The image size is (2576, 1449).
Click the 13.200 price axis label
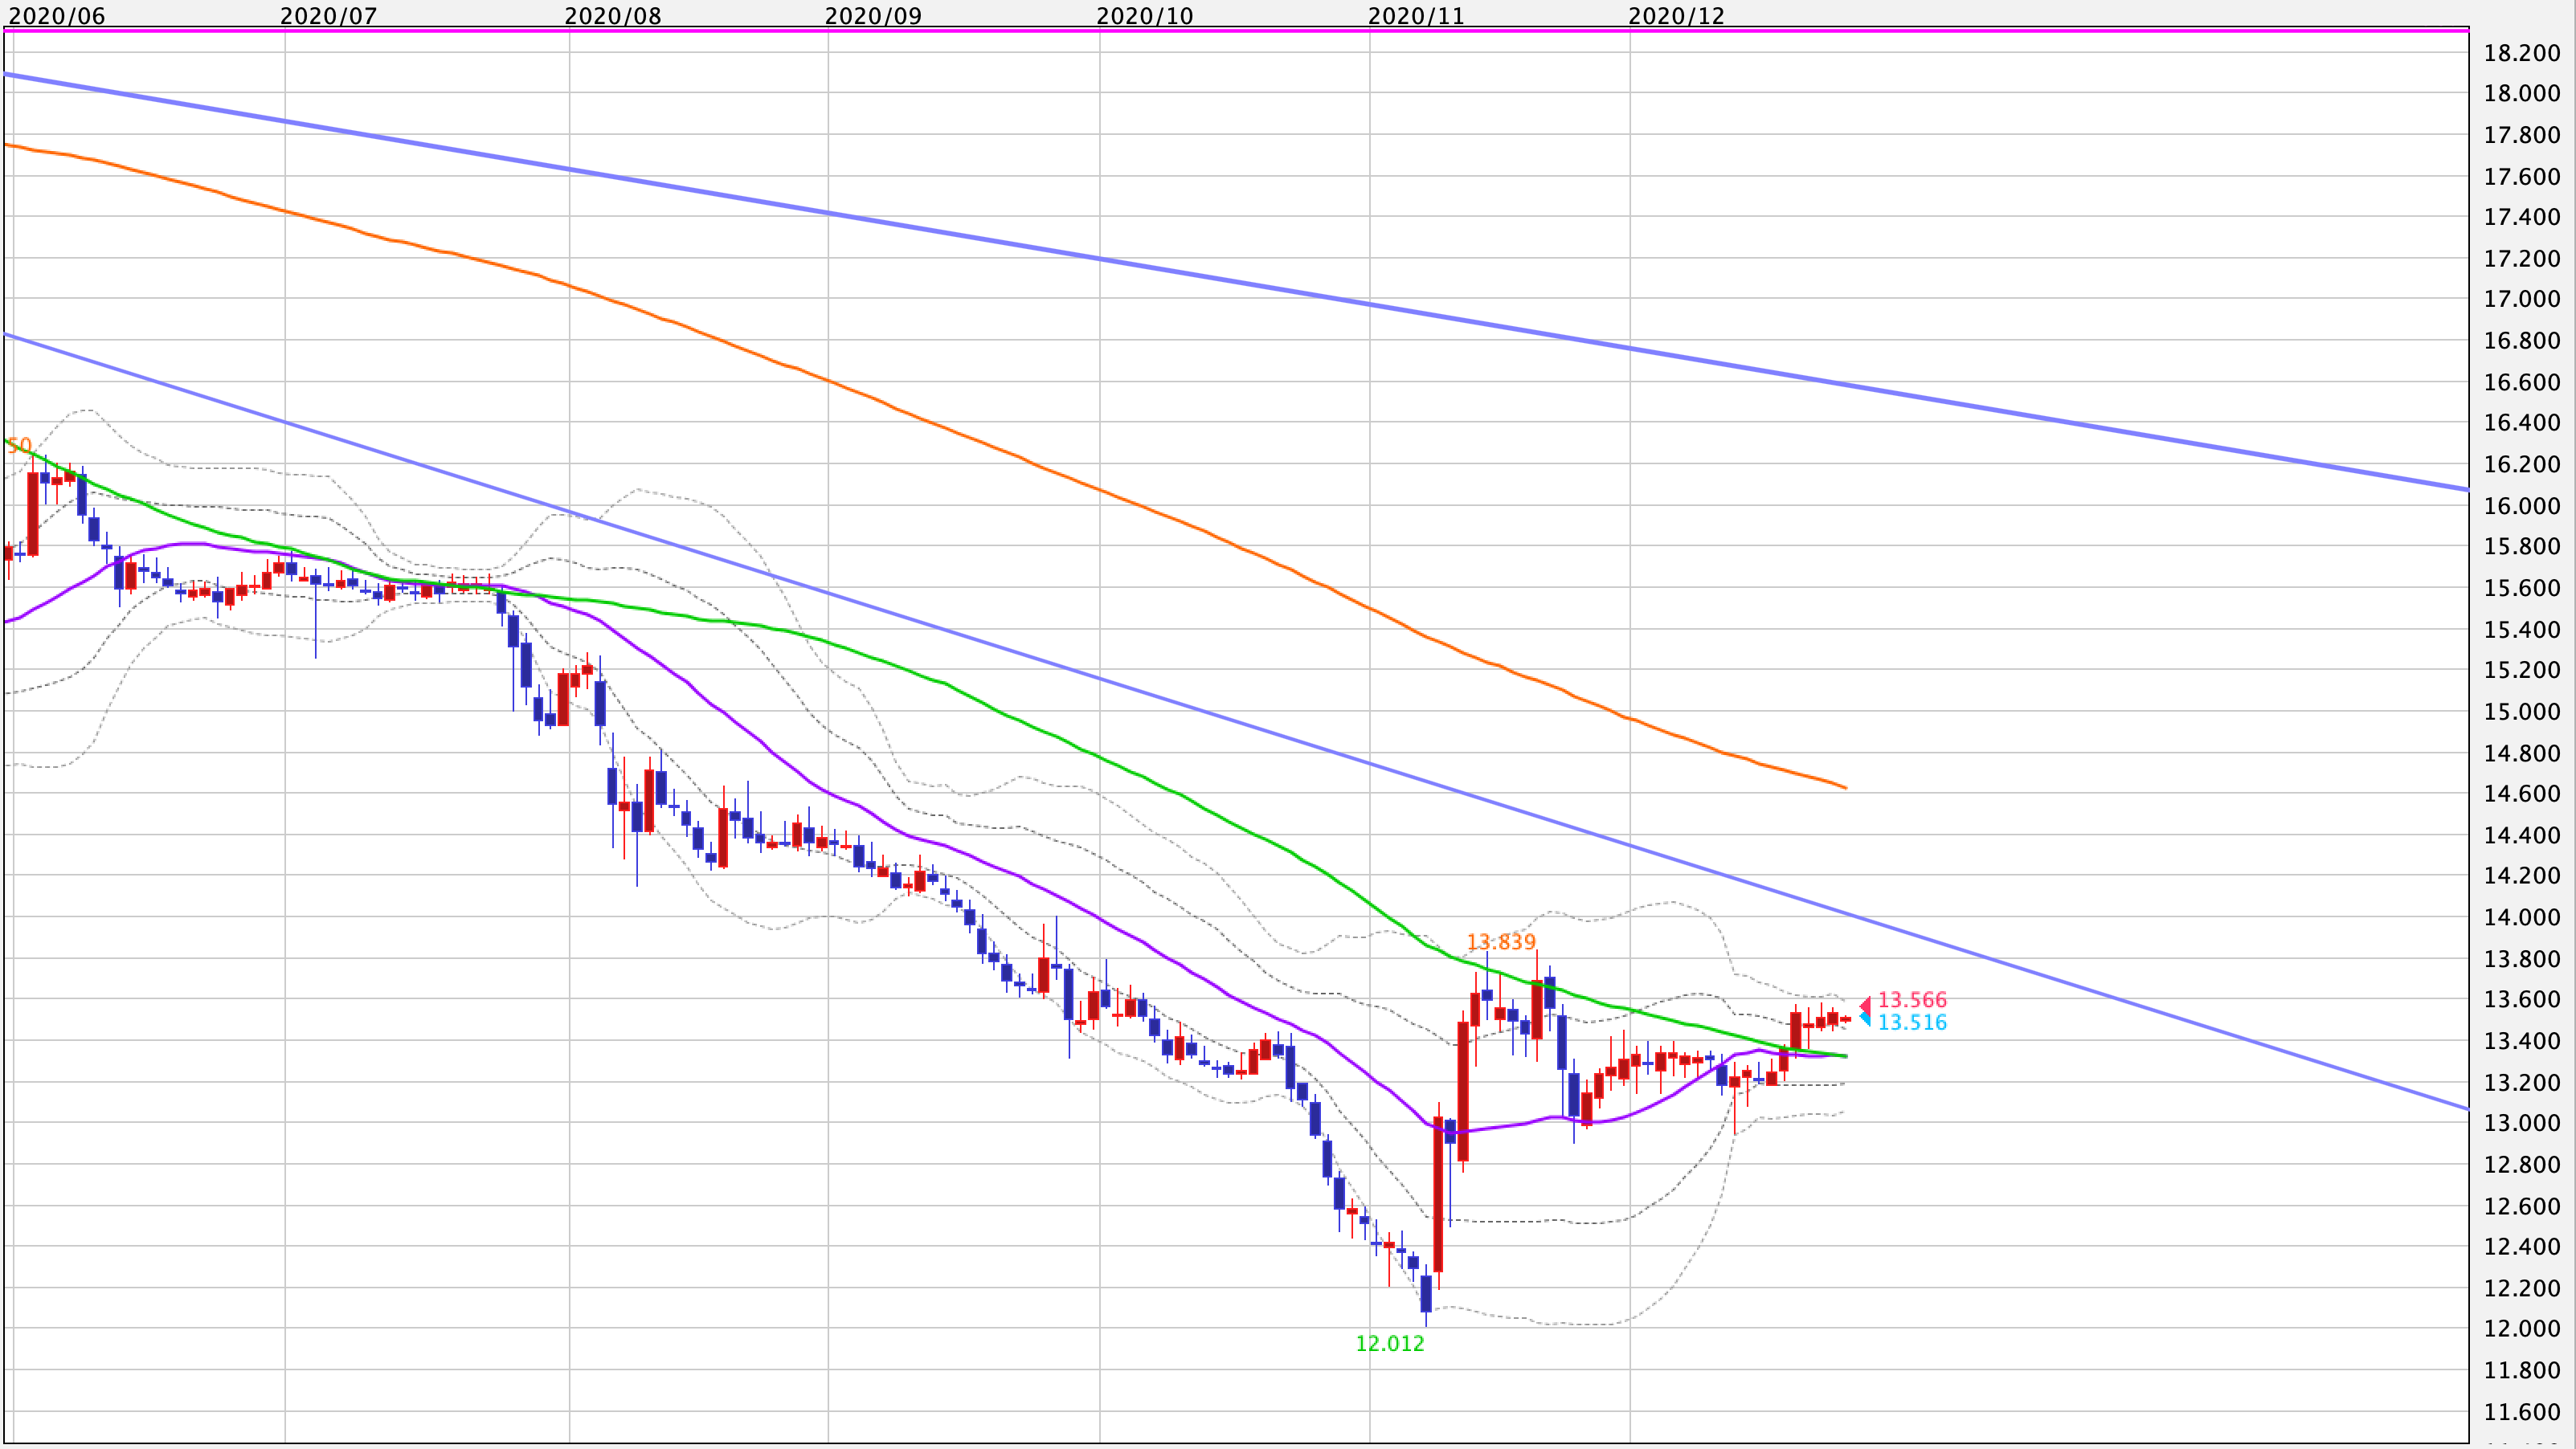pyautogui.click(x=2522, y=1084)
